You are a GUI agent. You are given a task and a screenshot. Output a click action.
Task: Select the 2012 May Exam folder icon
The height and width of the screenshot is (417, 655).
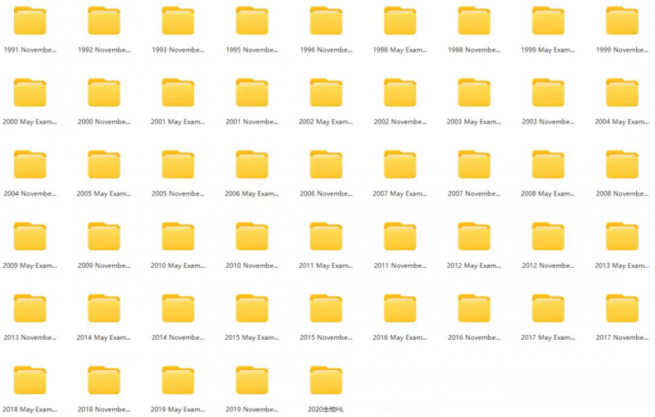pos(474,236)
